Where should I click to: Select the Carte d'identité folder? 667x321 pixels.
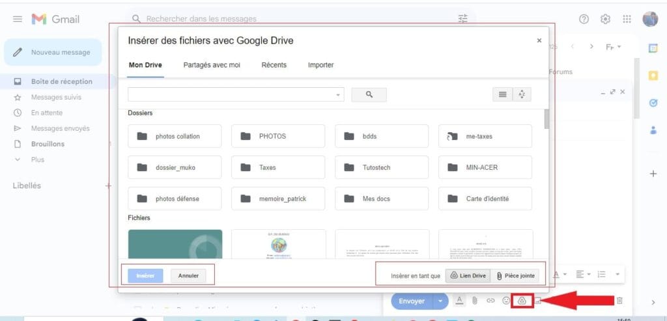485,199
